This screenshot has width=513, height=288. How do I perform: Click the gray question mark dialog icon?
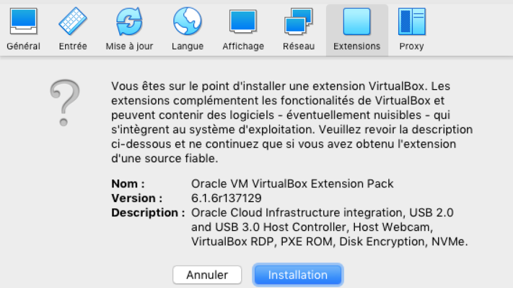(x=65, y=103)
